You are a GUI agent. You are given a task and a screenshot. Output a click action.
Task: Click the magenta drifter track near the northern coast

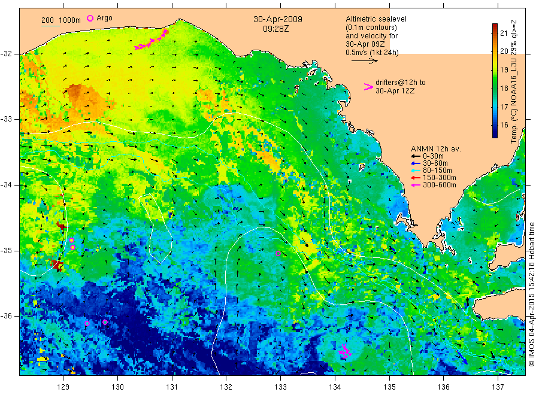(x=152, y=40)
